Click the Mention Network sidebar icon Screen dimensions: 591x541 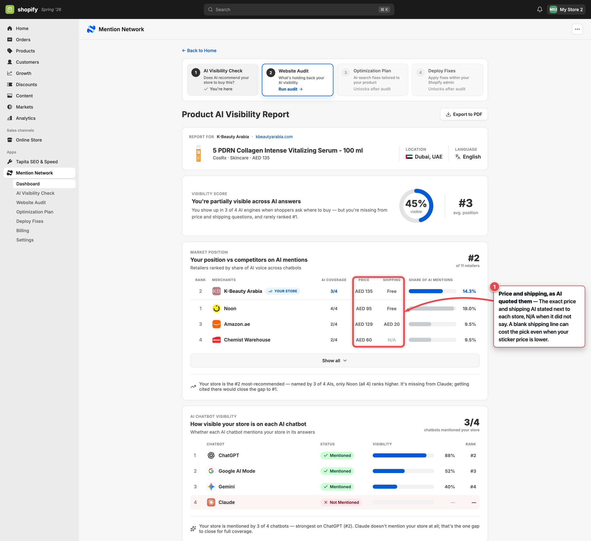point(10,173)
